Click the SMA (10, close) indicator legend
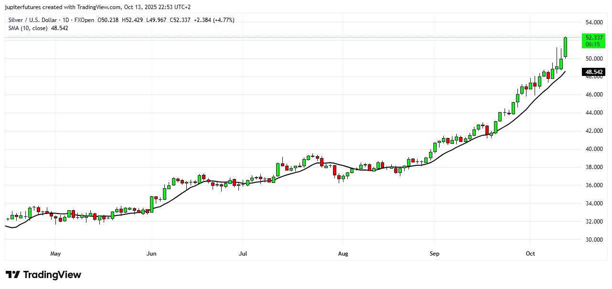 click(x=28, y=28)
